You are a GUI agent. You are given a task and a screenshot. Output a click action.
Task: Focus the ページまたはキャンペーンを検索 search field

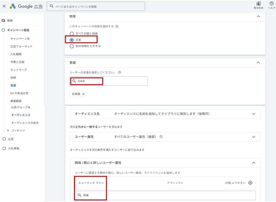[96, 6]
